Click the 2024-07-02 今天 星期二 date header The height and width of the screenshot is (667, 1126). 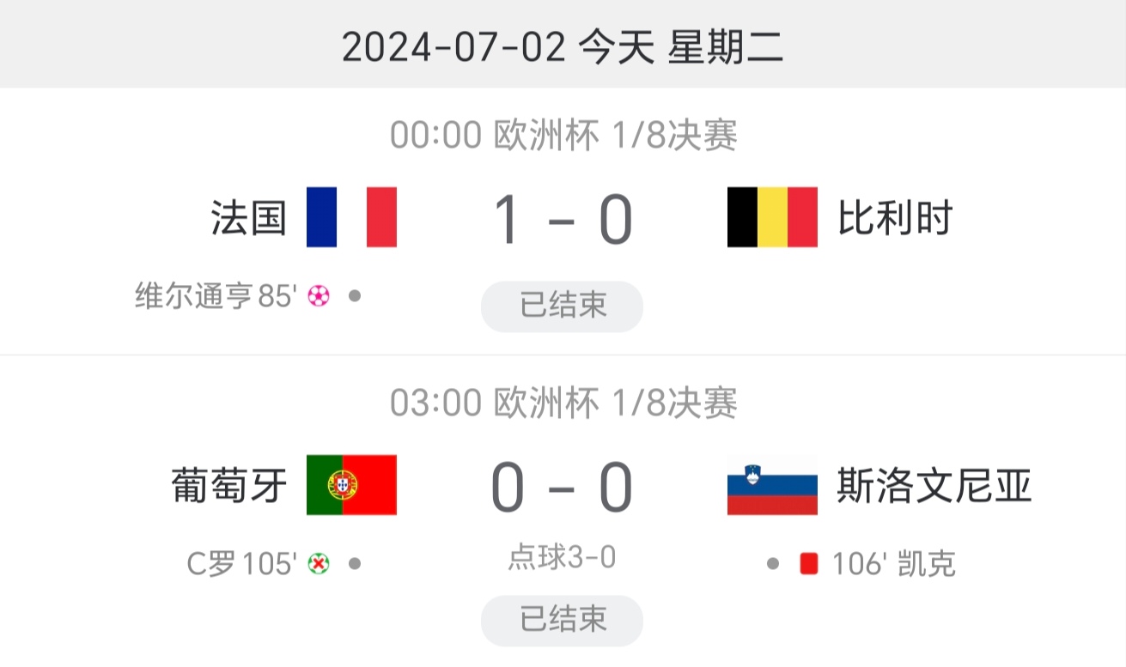pyautogui.click(x=563, y=46)
